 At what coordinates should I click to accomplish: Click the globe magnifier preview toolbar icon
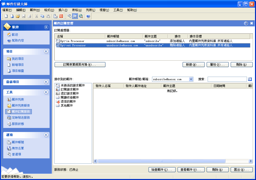pyautogui.click(x=81, y=16)
